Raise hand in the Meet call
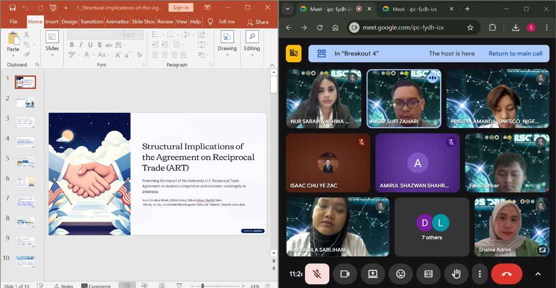Viewport: 556px width, 288px height. tap(456, 274)
